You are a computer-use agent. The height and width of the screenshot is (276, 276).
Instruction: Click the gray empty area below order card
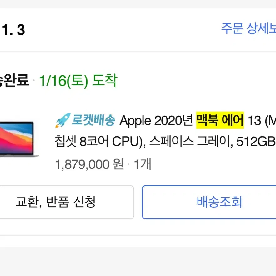pyautogui.click(x=138, y=261)
